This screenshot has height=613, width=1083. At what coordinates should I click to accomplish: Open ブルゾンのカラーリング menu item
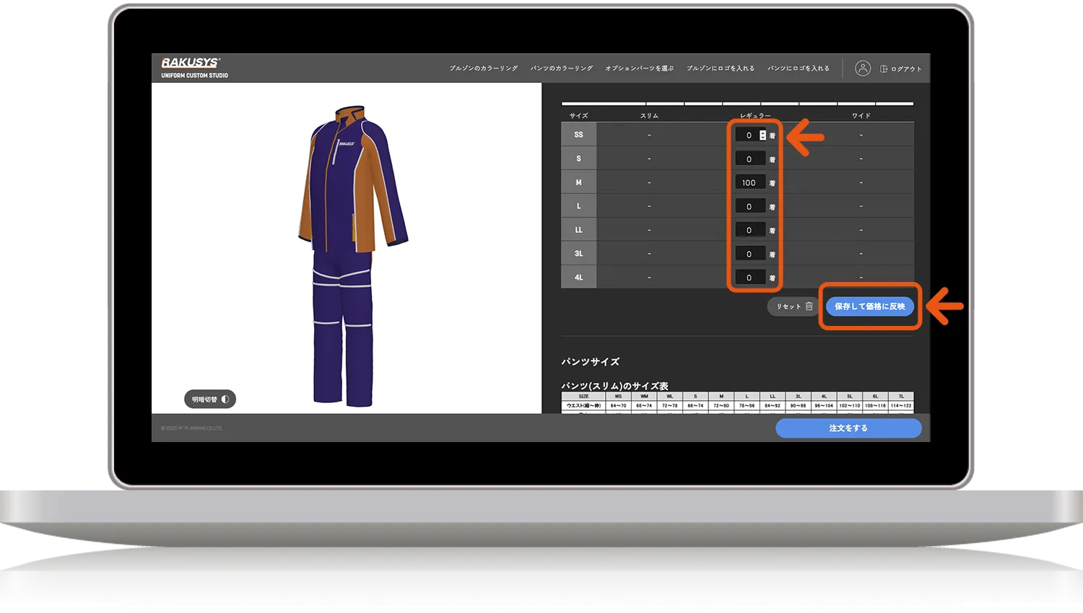tap(483, 69)
